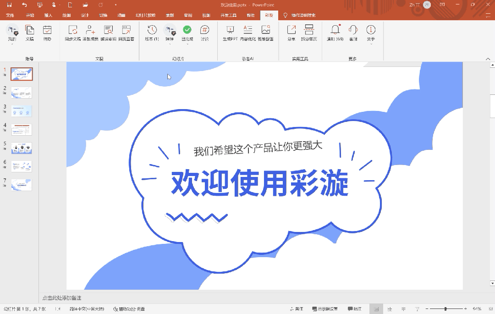The height and width of the screenshot is (314, 495).
Task: Click zoom out minus button
Action: click(x=427, y=308)
